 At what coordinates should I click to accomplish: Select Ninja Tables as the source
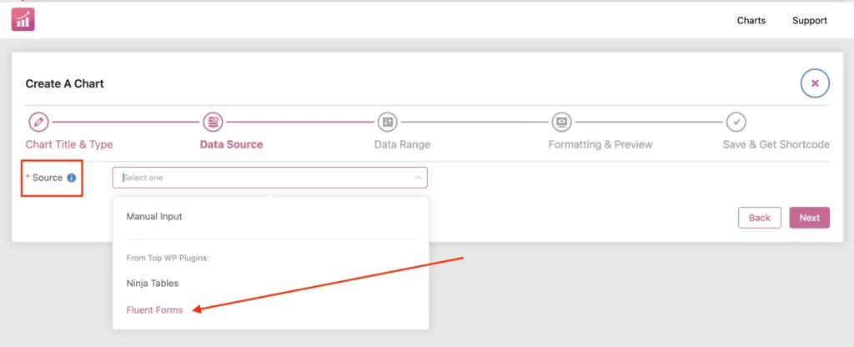pyautogui.click(x=152, y=284)
